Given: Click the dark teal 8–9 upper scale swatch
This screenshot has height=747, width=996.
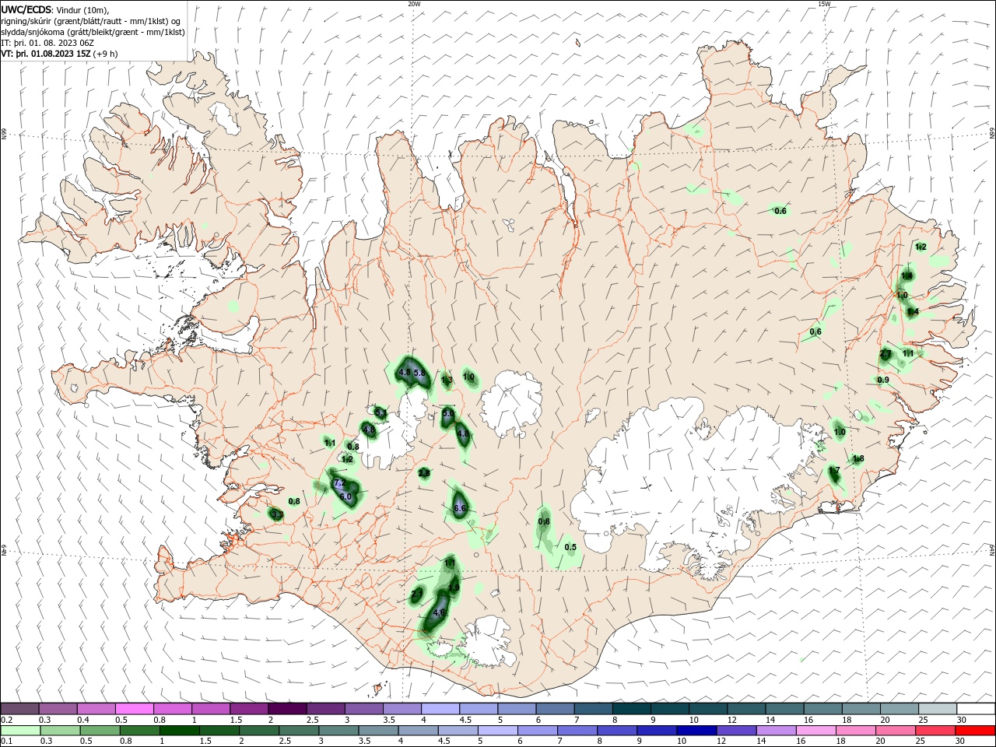Looking at the screenshot, I should click(632, 709).
